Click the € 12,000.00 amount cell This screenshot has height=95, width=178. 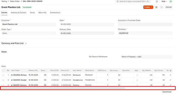[66, 80]
